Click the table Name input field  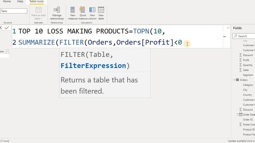click(x=14, y=11)
